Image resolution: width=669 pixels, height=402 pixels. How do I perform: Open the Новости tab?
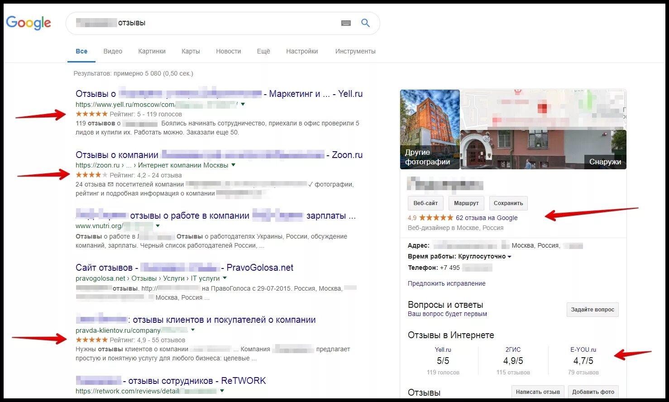click(228, 51)
